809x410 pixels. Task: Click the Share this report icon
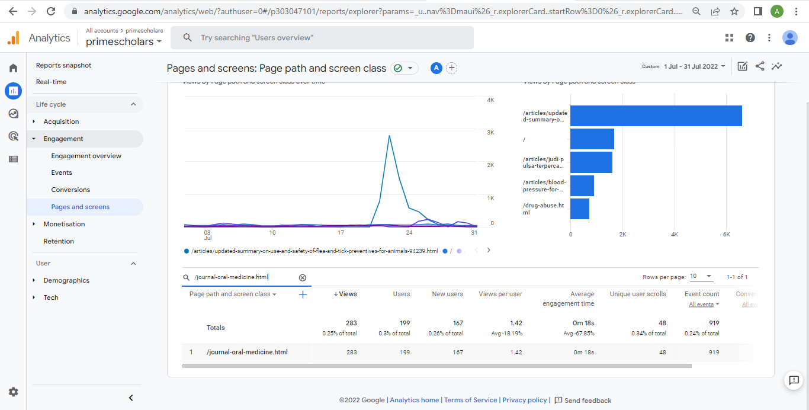click(760, 66)
